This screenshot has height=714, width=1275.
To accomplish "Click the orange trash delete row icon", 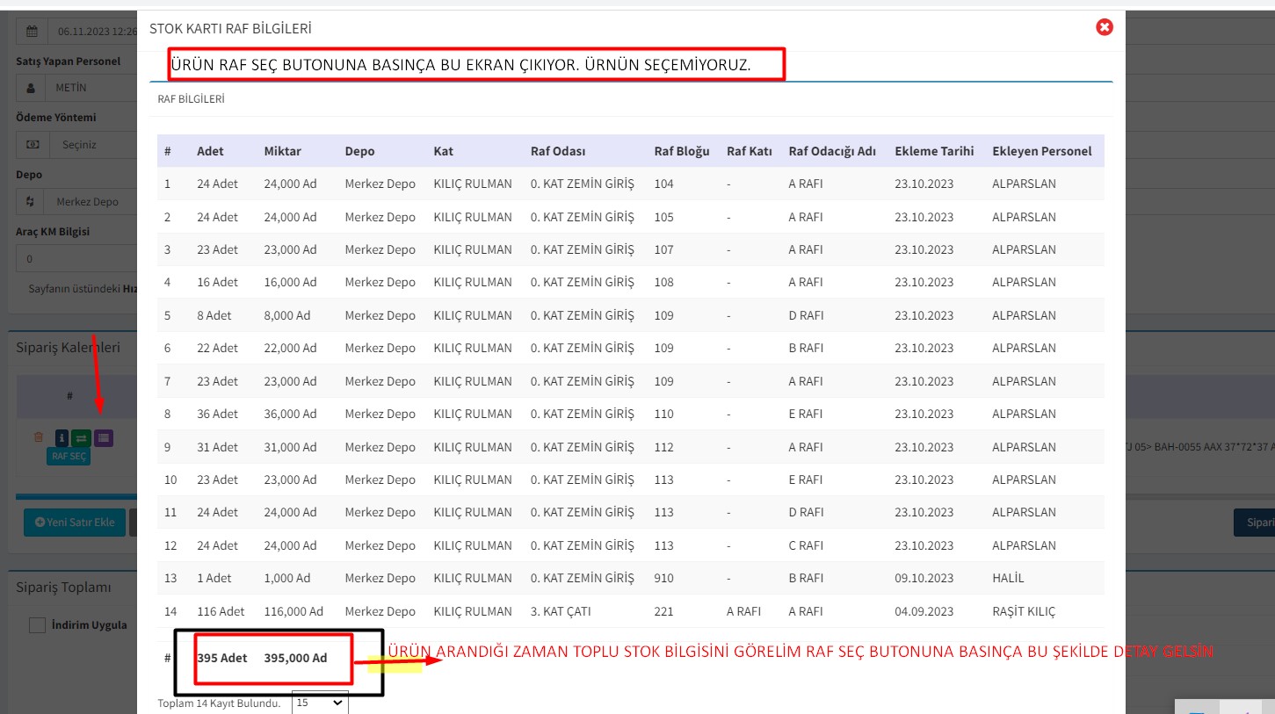I will (x=39, y=437).
